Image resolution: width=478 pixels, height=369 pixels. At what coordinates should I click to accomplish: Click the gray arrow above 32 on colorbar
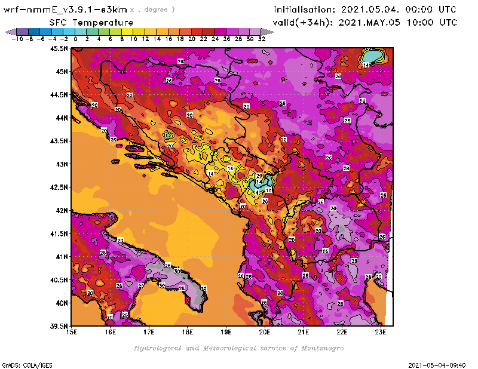[x=267, y=32]
